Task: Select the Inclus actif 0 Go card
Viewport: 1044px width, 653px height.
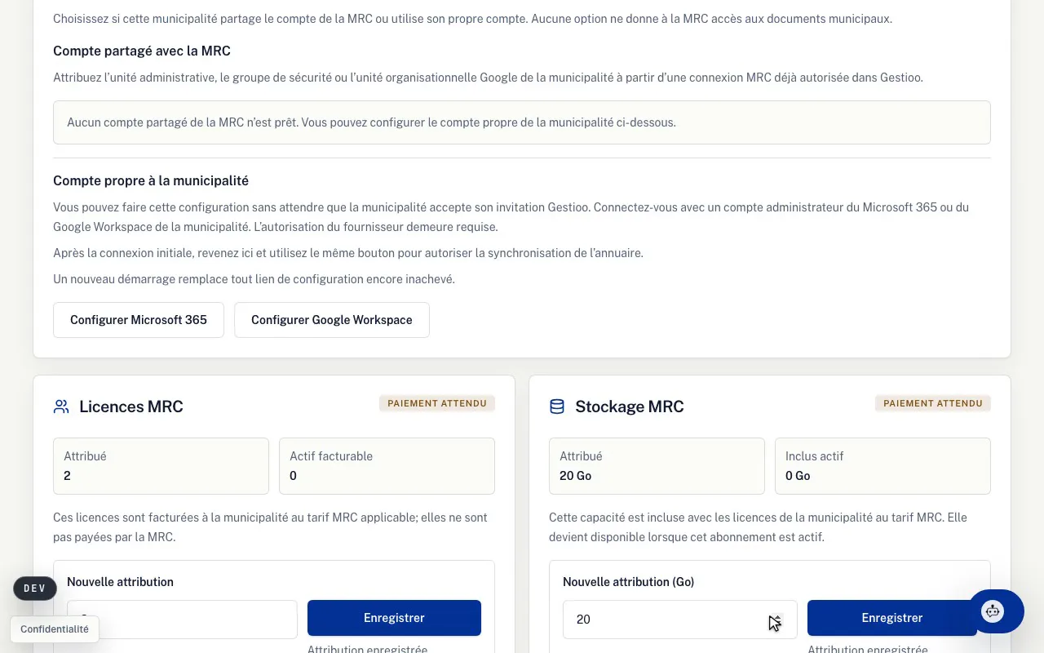Action: pos(883,466)
